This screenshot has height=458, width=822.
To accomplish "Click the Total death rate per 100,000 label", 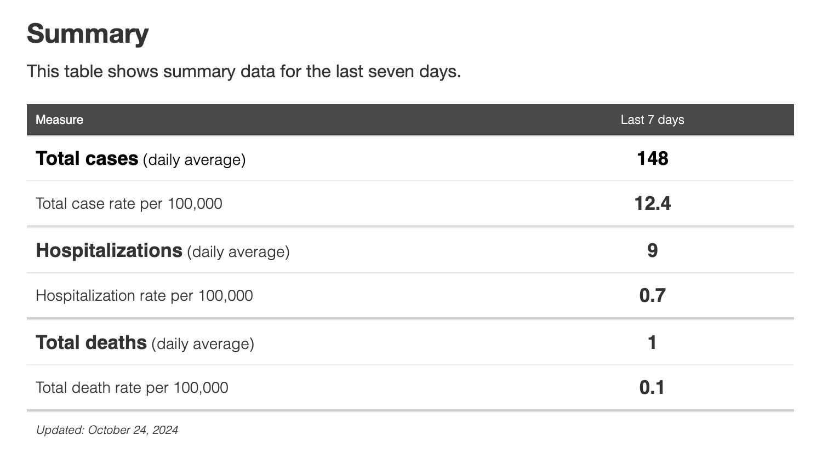I will point(132,388).
